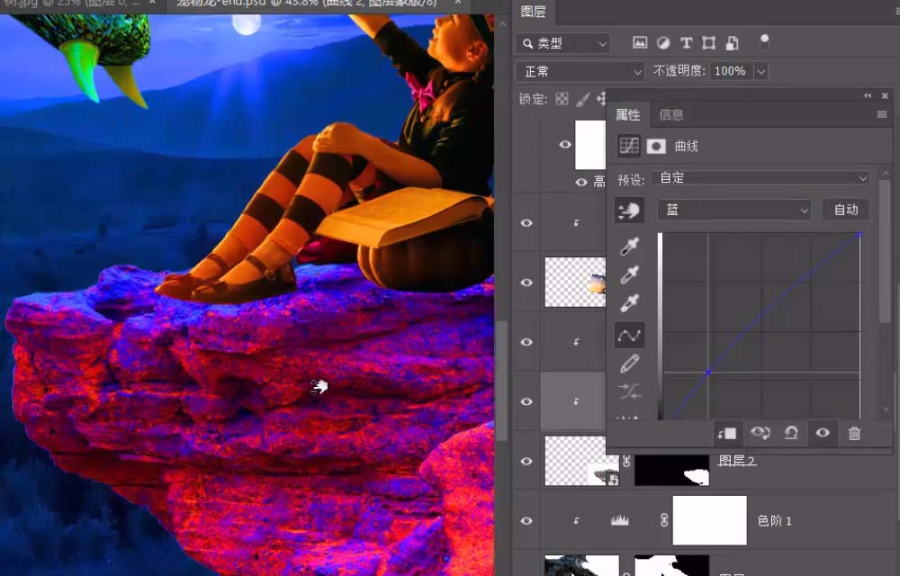This screenshot has width=900, height=576.
Task: Select the shape layer filter icon
Action: [x=709, y=42]
